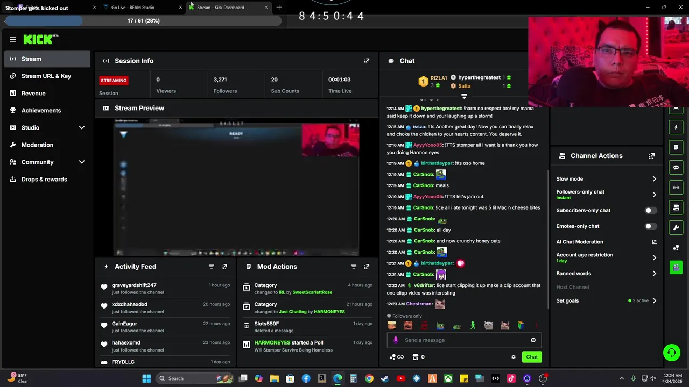Open chat settings gear icon
The width and height of the screenshot is (689, 387).
click(x=513, y=357)
